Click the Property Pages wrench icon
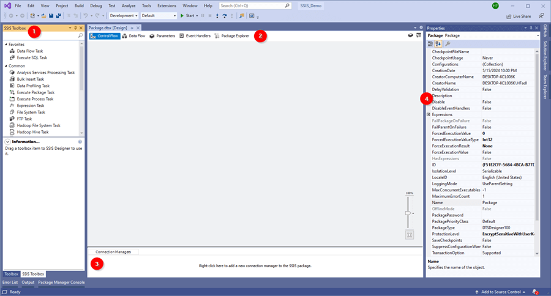Viewport: 551px width, 296px height. (x=448, y=44)
